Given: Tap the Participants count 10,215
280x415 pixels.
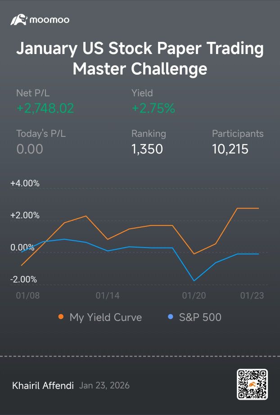Looking at the screenshot, I should tap(230, 149).
